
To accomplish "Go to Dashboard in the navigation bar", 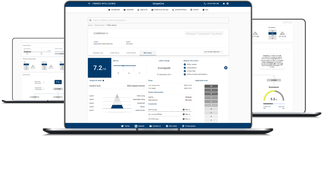I will pos(114,10).
